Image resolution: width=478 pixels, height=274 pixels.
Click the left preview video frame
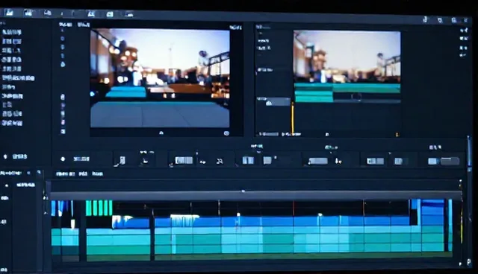[x=160, y=78]
